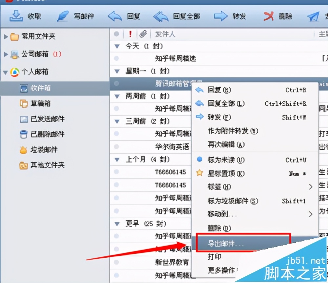Open the 垃圾邮件 folder label
The height and width of the screenshot is (283, 328).
(x=44, y=150)
